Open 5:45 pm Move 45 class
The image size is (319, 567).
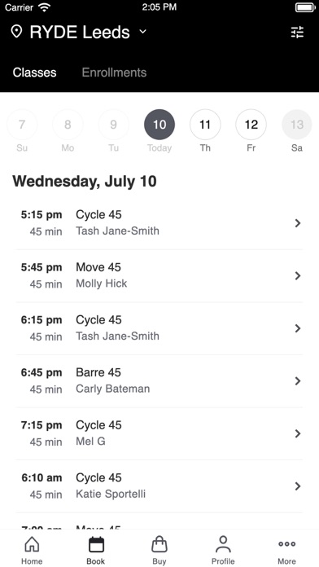point(159,276)
